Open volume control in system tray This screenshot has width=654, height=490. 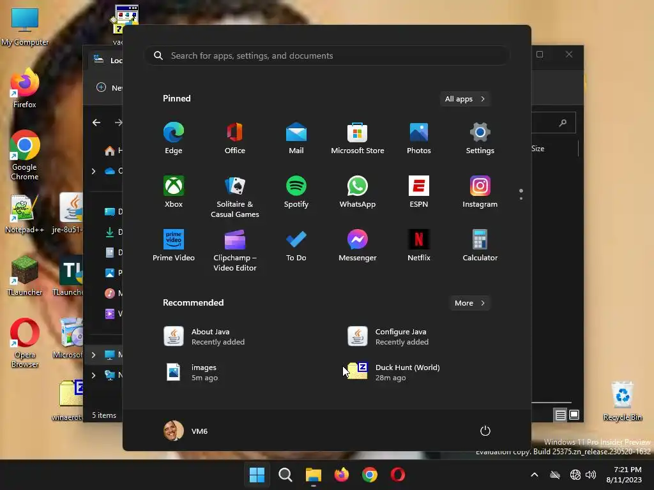[x=591, y=475]
